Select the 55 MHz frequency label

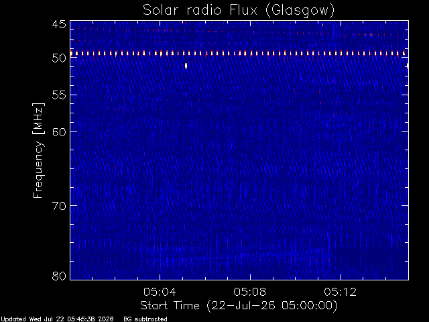pyautogui.click(x=59, y=95)
